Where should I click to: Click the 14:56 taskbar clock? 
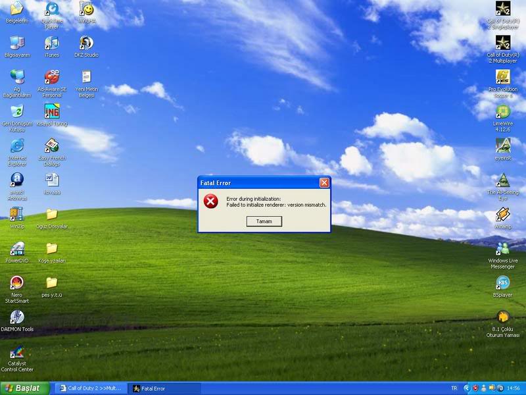(x=514, y=388)
